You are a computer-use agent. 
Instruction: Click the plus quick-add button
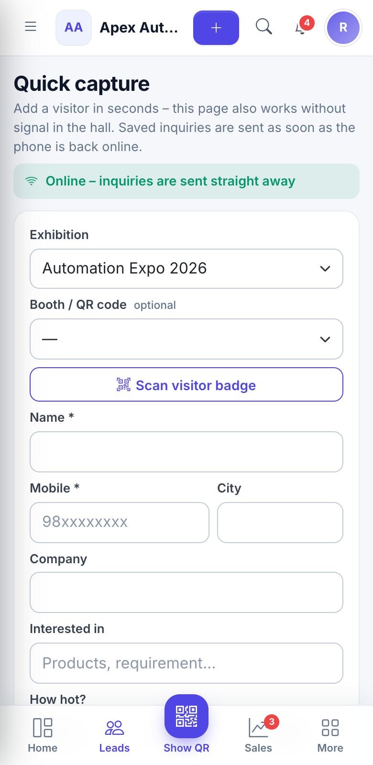[216, 28]
